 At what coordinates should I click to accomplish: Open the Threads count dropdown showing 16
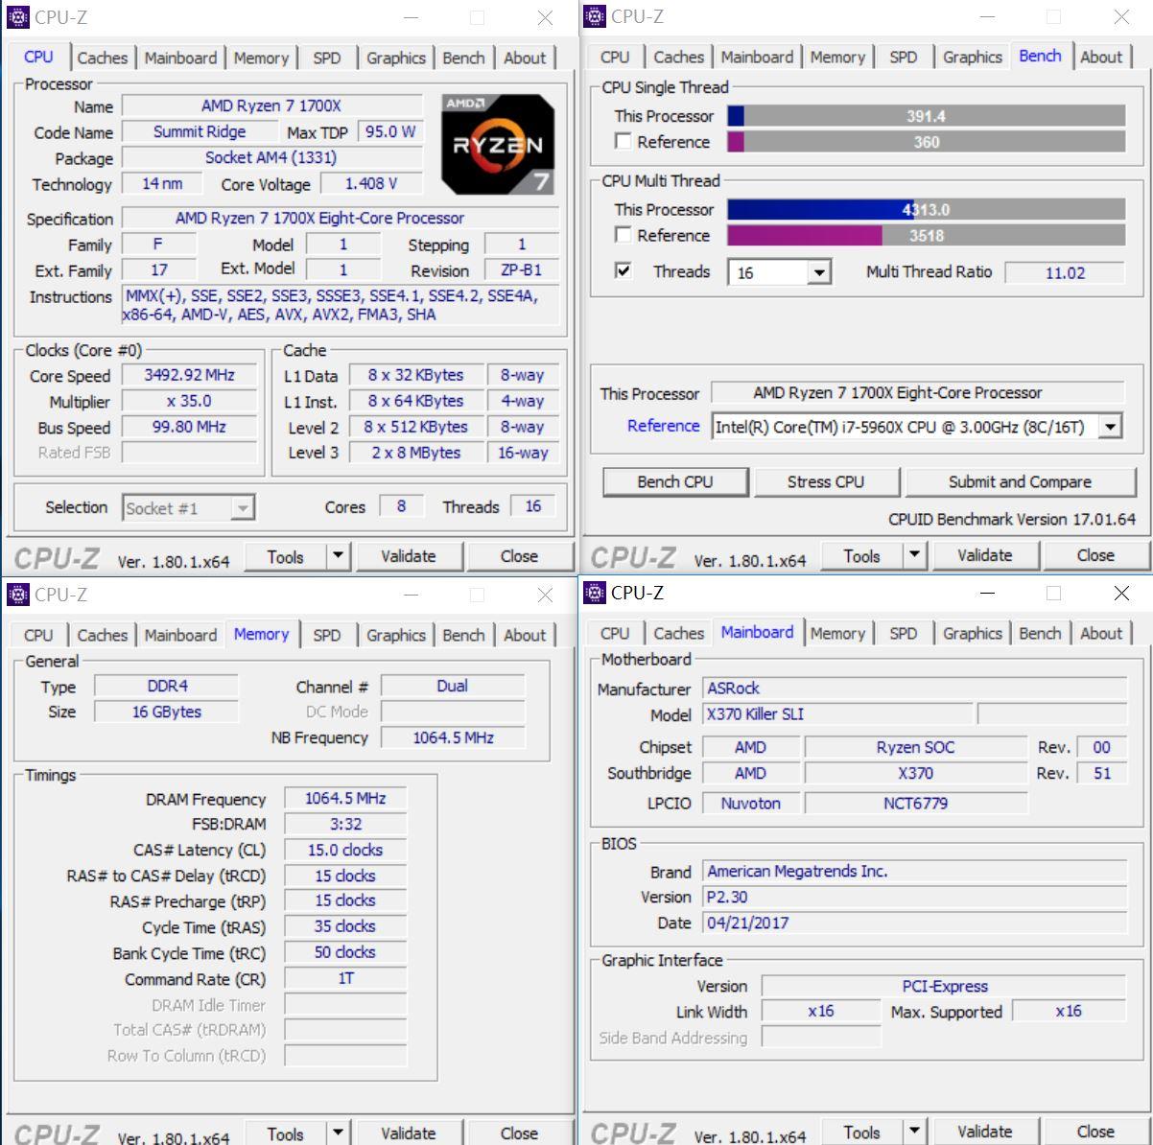click(818, 272)
